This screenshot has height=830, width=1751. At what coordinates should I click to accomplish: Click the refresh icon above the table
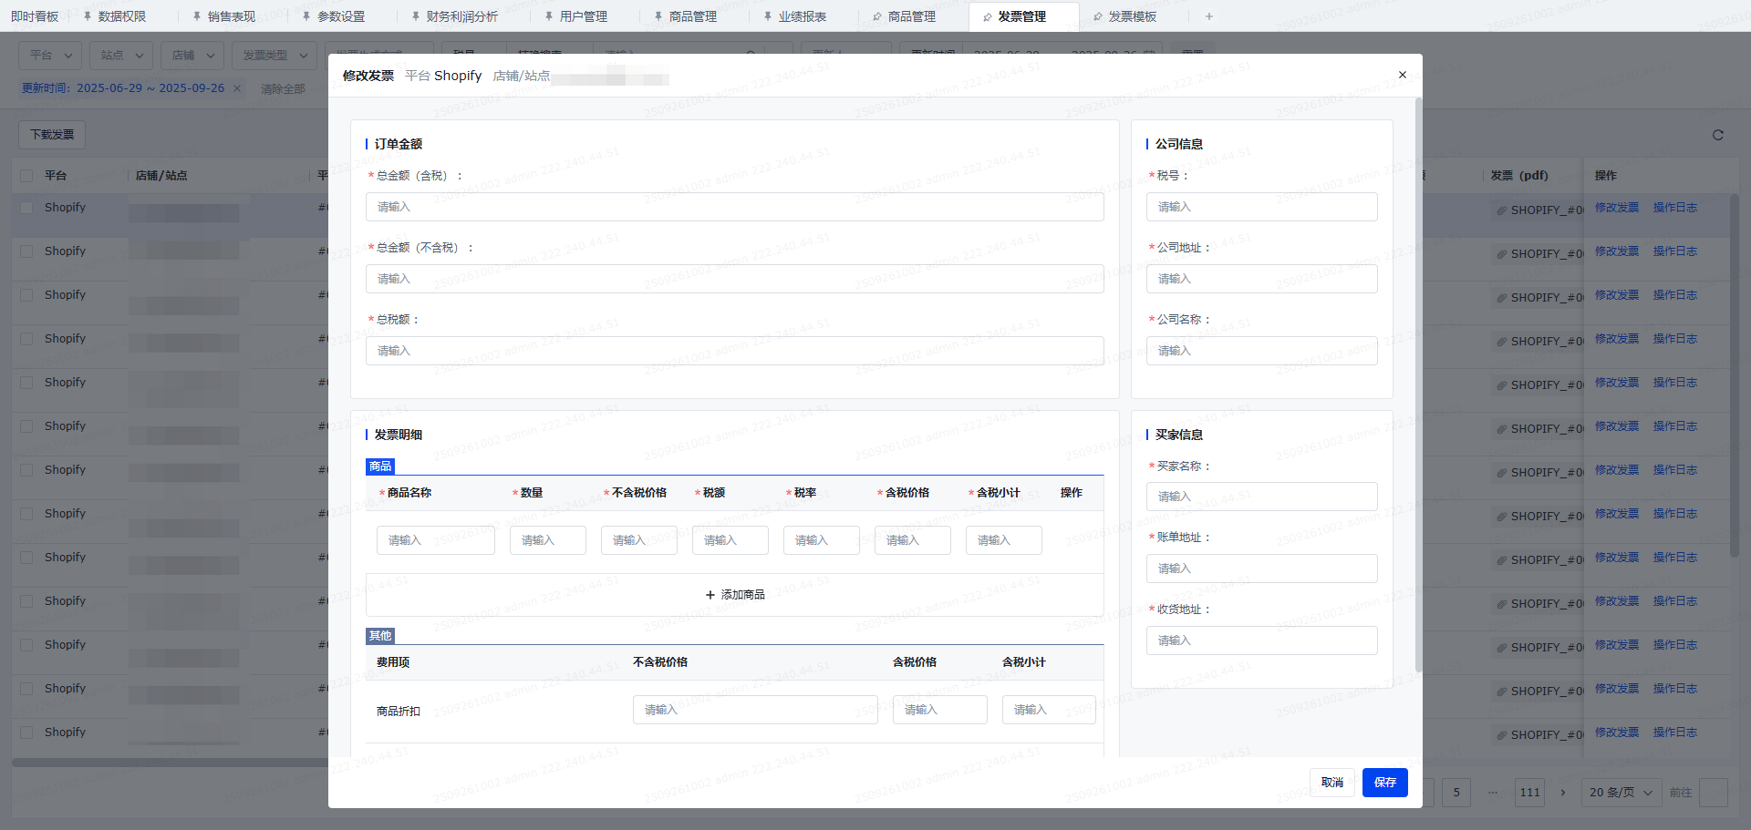(1717, 135)
